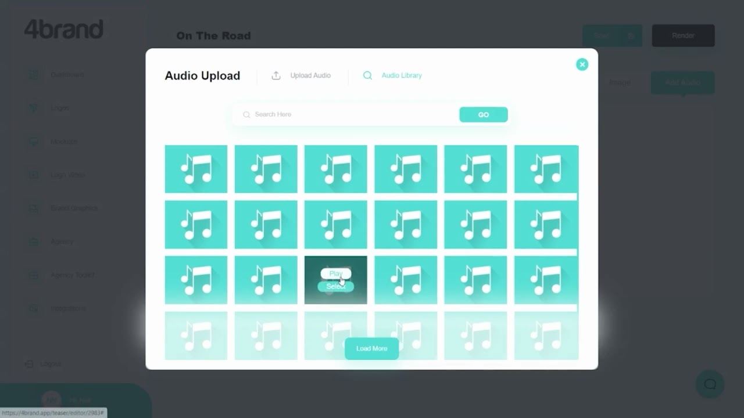This screenshot has height=418, width=744.
Task: Pick the third music tile in second row
Action: [335, 224]
